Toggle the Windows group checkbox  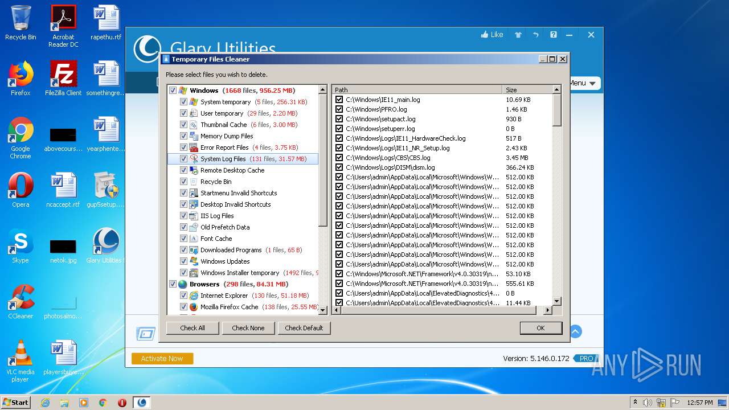tap(173, 91)
